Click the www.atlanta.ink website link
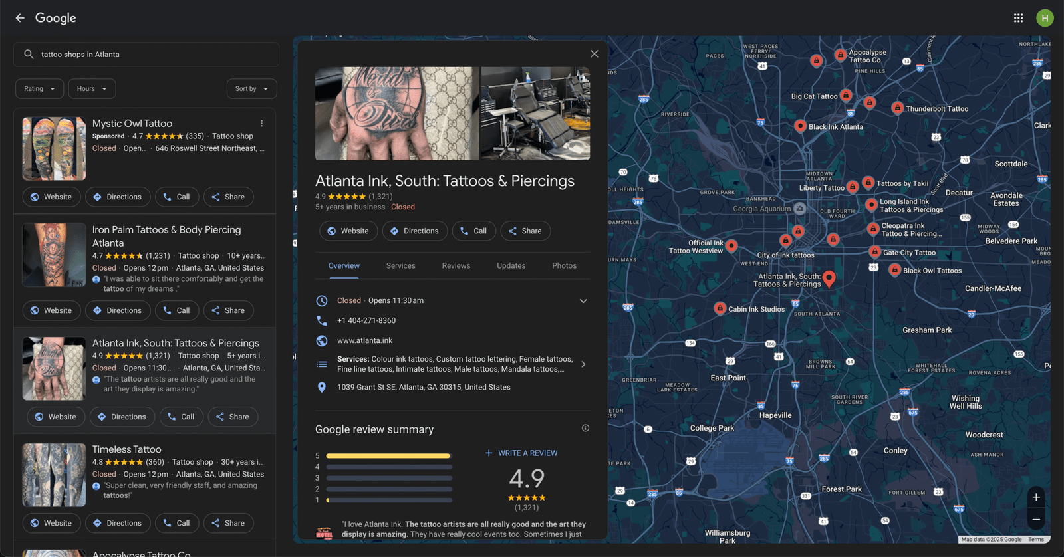 pos(364,341)
